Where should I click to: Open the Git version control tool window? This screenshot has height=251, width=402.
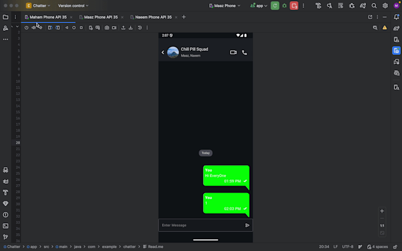(x=5, y=237)
